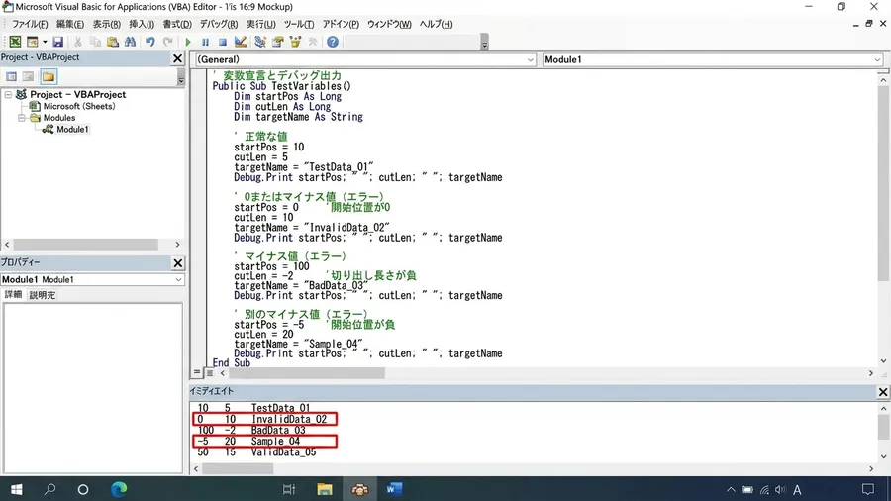Open Microsoft Edge from the taskbar
The height and width of the screenshot is (501, 891).
(x=119, y=489)
